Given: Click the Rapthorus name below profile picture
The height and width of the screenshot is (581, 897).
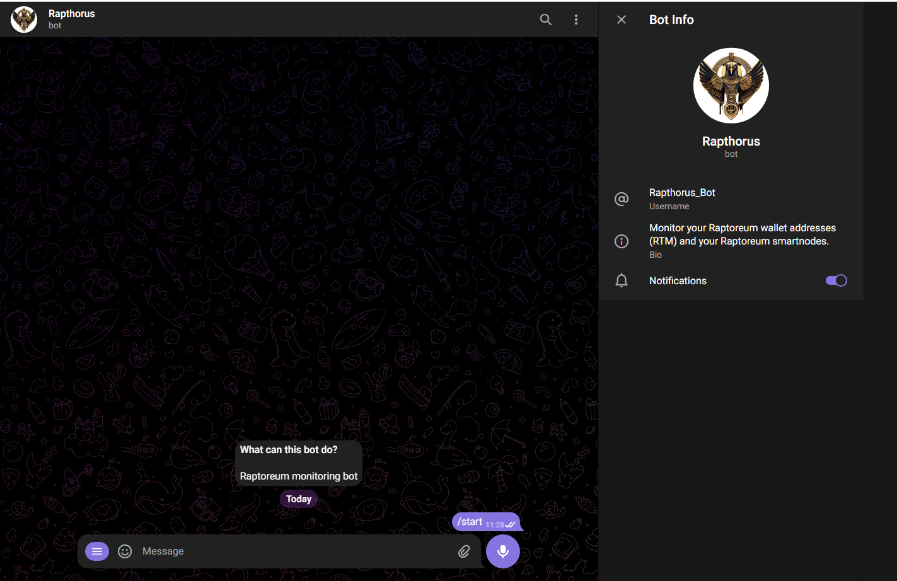Looking at the screenshot, I should (731, 141).
